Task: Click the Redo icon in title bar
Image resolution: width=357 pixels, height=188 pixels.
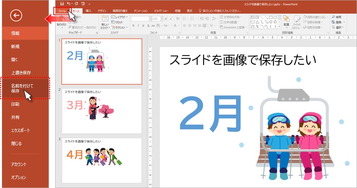Action: tap(76, 4)
